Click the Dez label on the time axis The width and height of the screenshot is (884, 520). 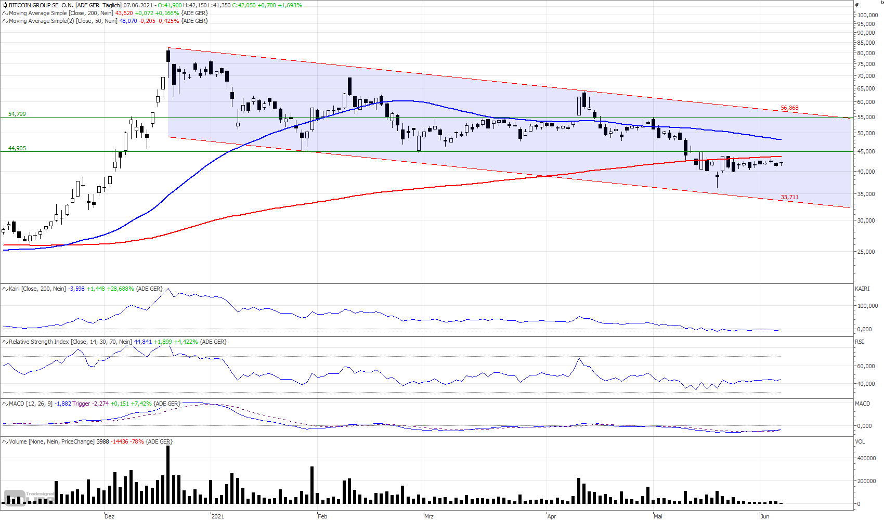[109, 516]
